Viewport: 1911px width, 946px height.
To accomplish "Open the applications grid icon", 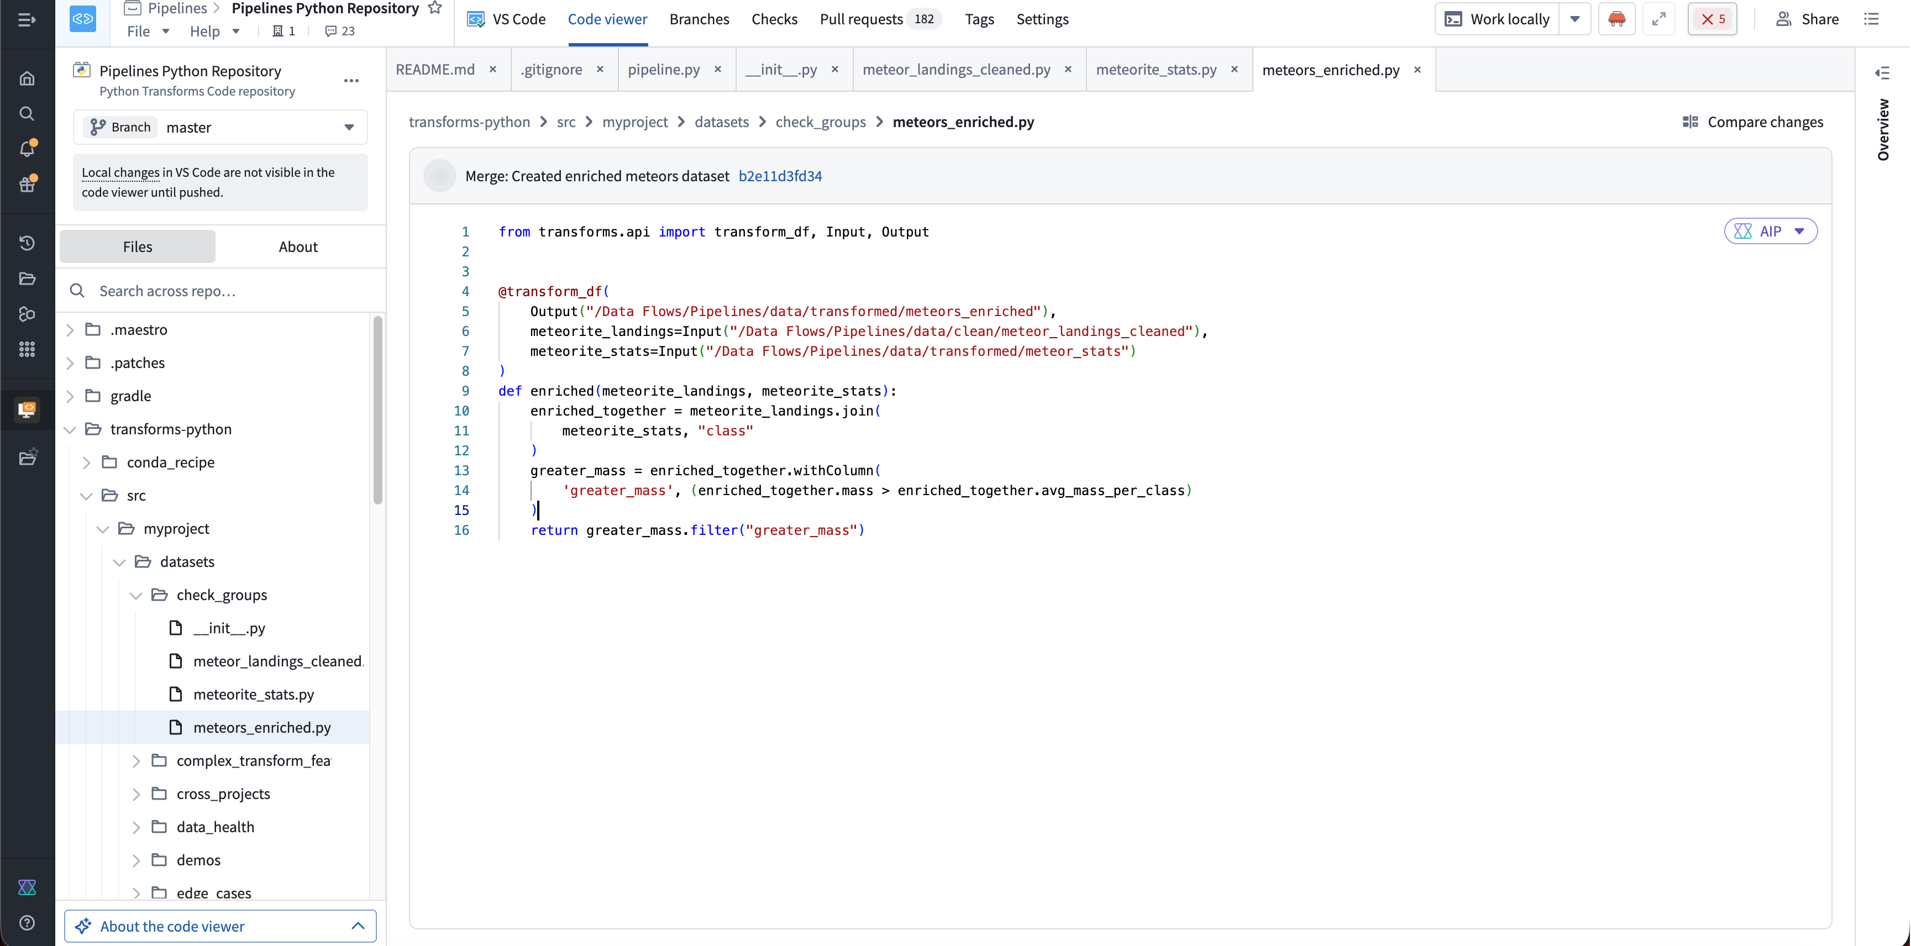I will pyautogui.click(x=27, y=349).
